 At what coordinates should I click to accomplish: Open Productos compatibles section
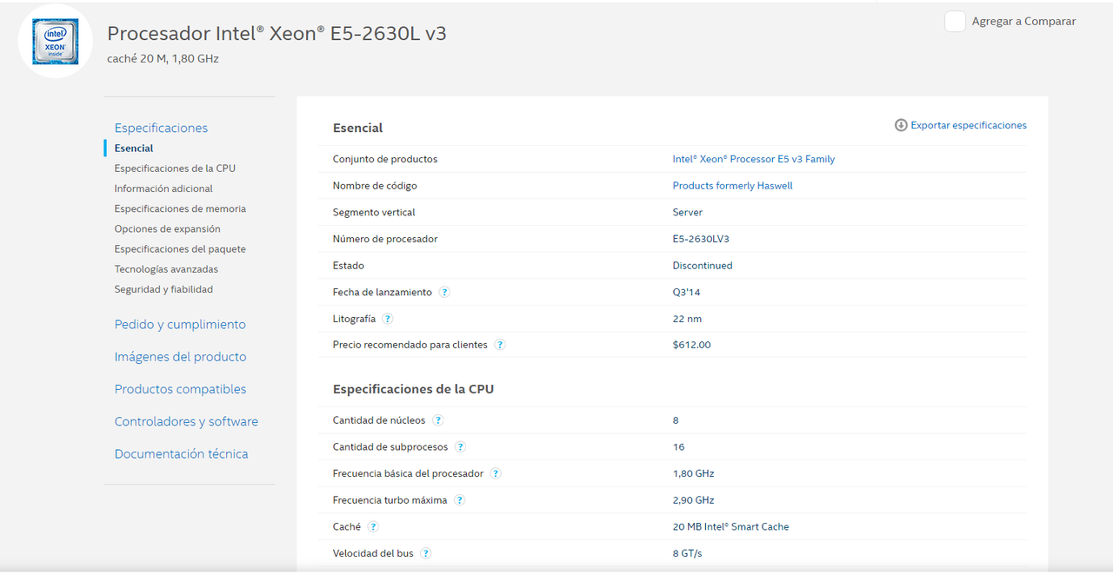180,389
